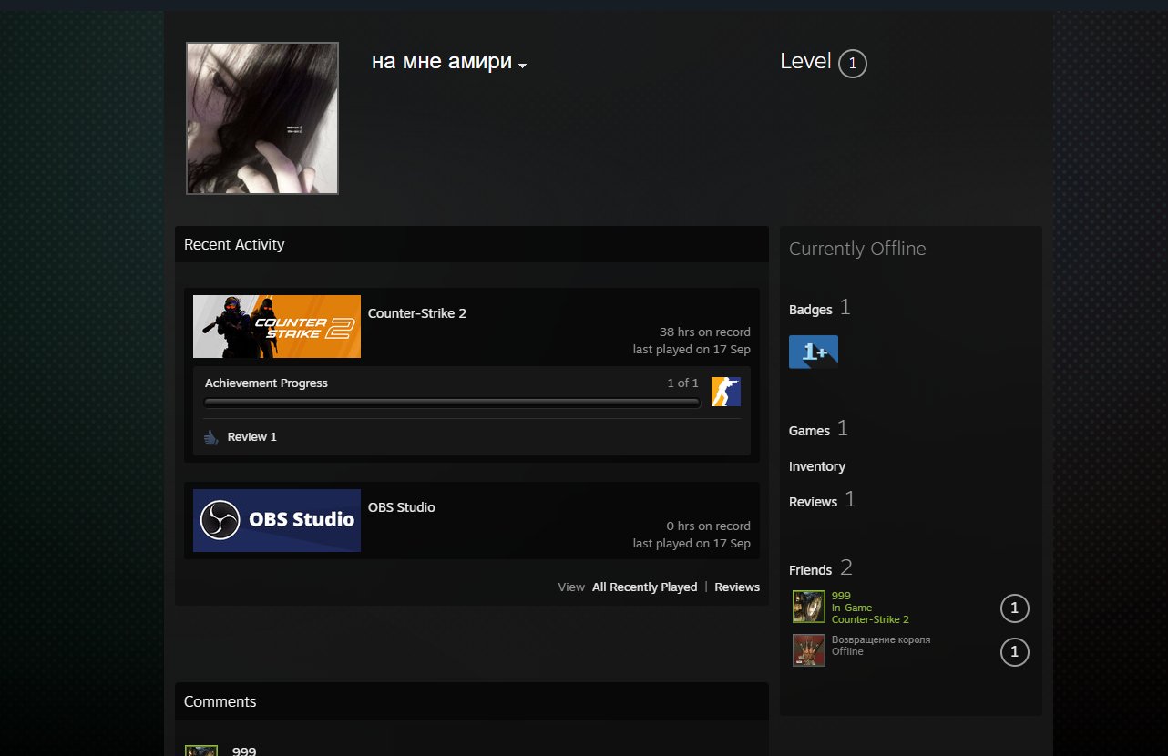Click the Counter-Strike achievement icon
Image resolution: width=1168 pixels, height=756 pixels.
(726, 392)
